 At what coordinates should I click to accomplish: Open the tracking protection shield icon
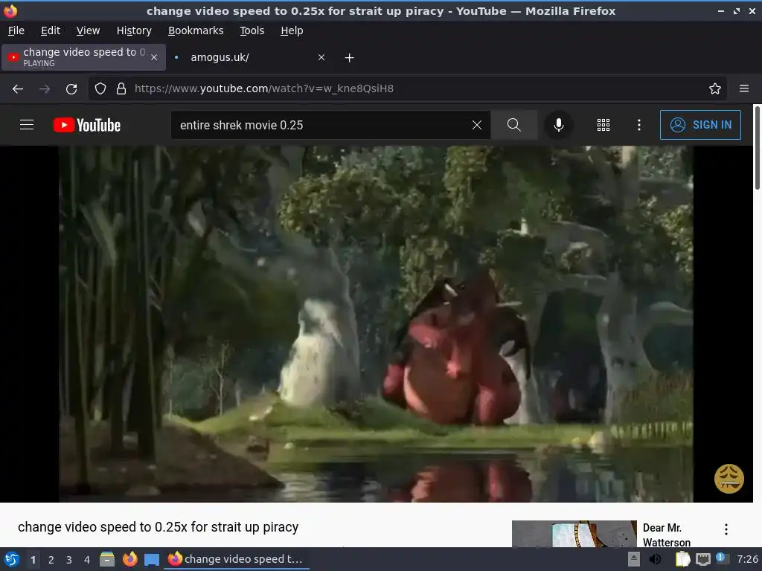point(100,88)
